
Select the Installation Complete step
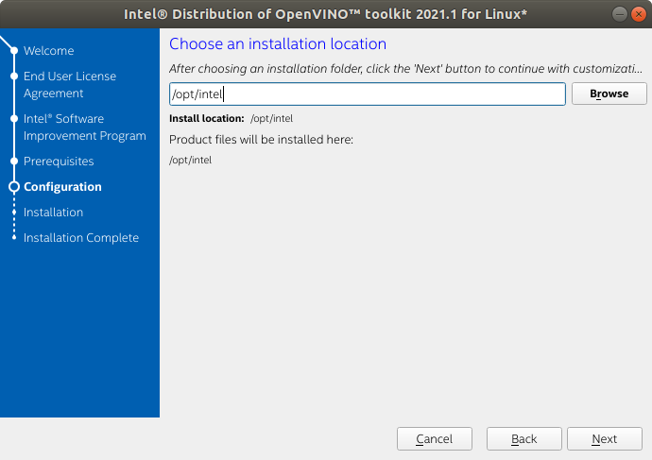tap(80, 238)
